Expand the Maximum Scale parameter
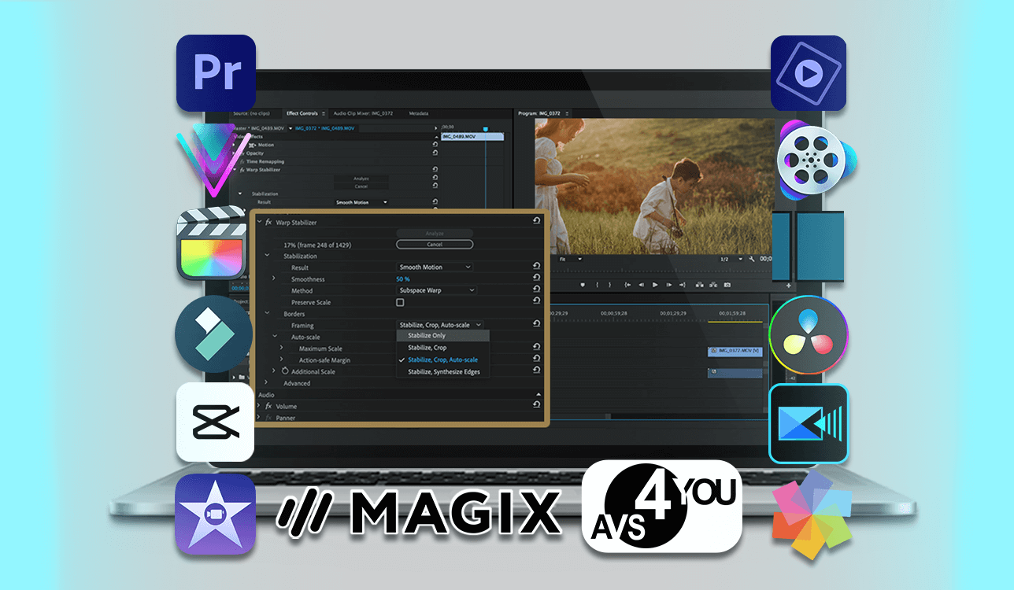This screenshot has height=590, width=1014. tap(281, 347)
